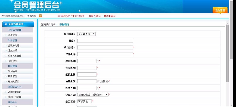236x107 pixels.
Task: Click the 系统功能菜单 sidebar title text
Action: (16, 24)
